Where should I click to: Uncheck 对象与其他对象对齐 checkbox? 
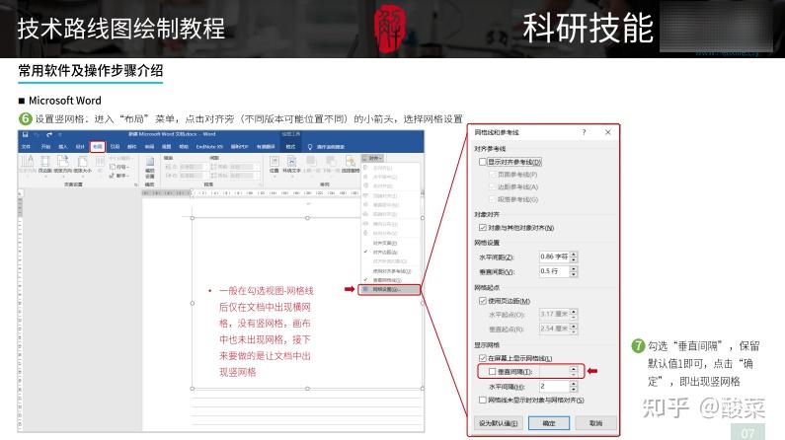click(483, 228)
